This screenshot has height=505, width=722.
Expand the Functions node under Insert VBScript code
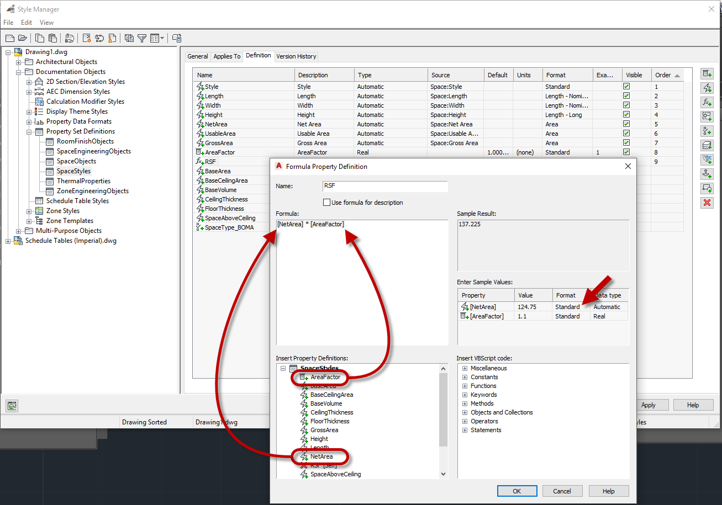[x=465, y=386]
